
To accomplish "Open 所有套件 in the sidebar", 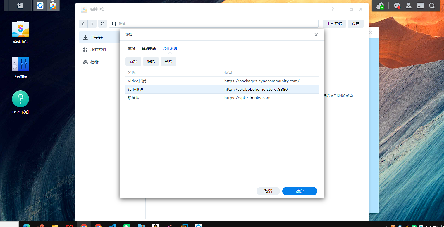I will coord(99,50).
